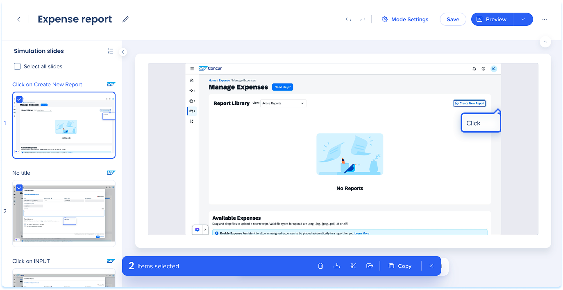The width and height of the screenshot is (563, 290).
Task: Click the move/export icon in selection bar
Action: coord(370,266)
